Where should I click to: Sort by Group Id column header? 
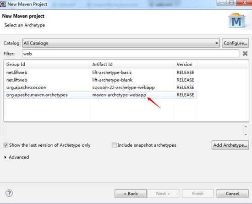[x=47, y=64]
